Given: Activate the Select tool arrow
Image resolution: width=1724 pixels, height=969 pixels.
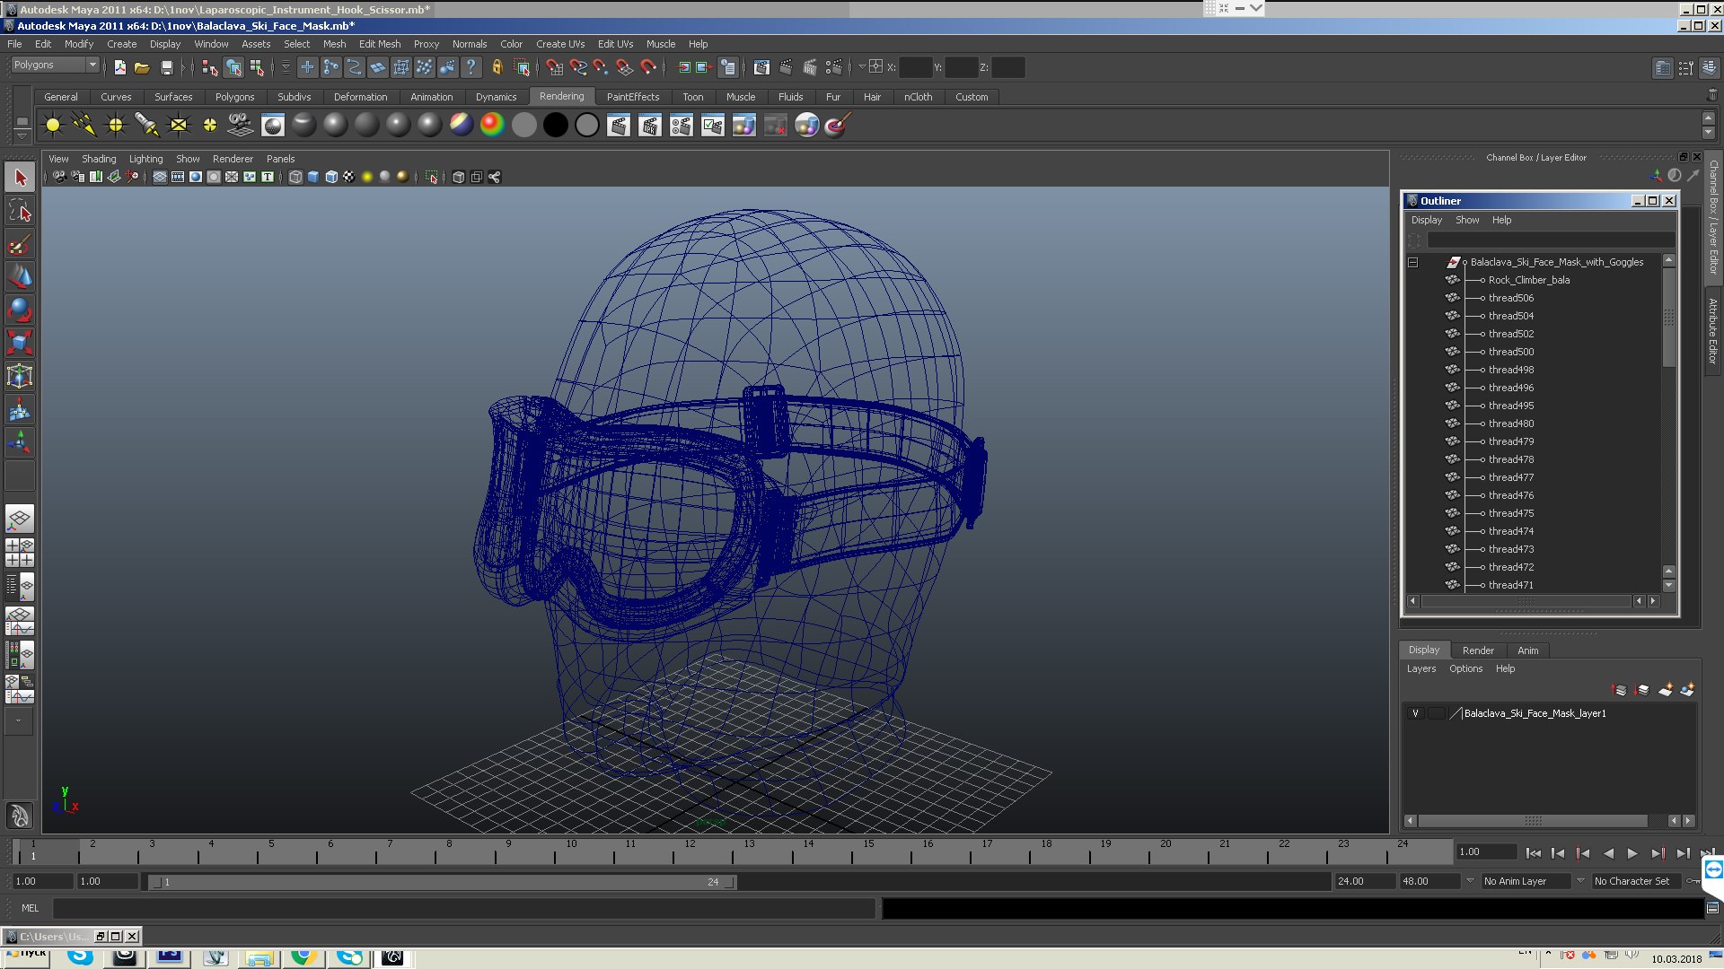Looking at the screenshot, I should pos(20,178).
